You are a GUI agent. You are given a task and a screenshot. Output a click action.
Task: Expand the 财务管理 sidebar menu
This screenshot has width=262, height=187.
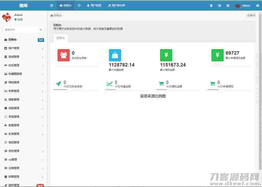pyautogui.click(x=23, y=91)
